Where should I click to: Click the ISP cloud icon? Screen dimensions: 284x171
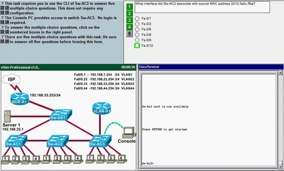tap(11, 79)
